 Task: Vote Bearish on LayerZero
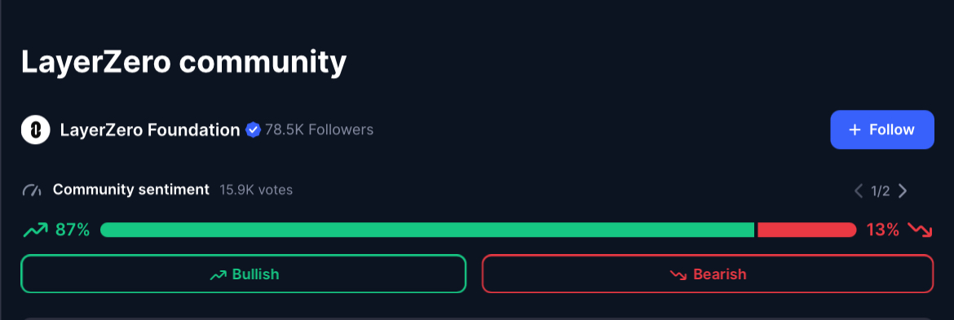coord(708,274)
